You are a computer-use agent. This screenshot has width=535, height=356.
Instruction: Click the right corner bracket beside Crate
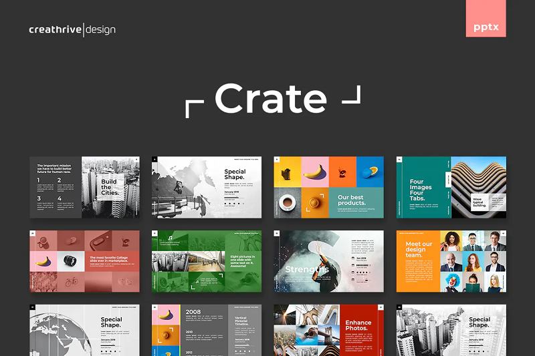(x=352, y=95)
